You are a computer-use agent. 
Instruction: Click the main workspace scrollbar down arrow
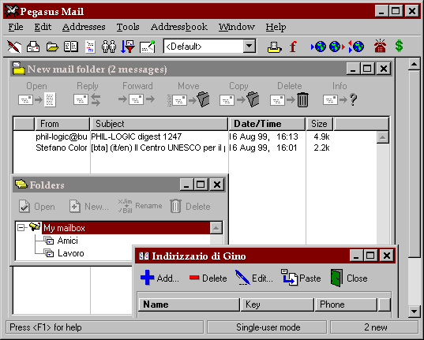[x=415, y=311]
